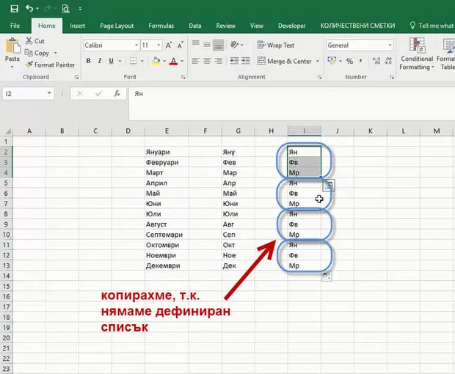
Task: Activate the Format Painter
Action: [x=50, y=65]
